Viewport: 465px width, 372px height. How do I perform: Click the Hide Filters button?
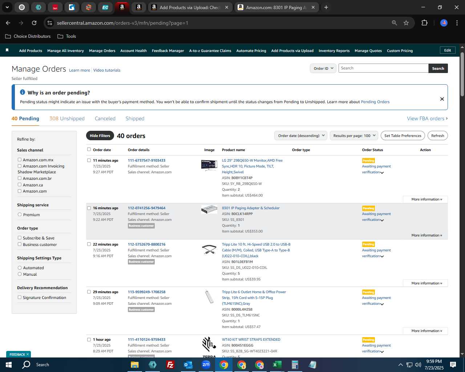tap(100, 136)
